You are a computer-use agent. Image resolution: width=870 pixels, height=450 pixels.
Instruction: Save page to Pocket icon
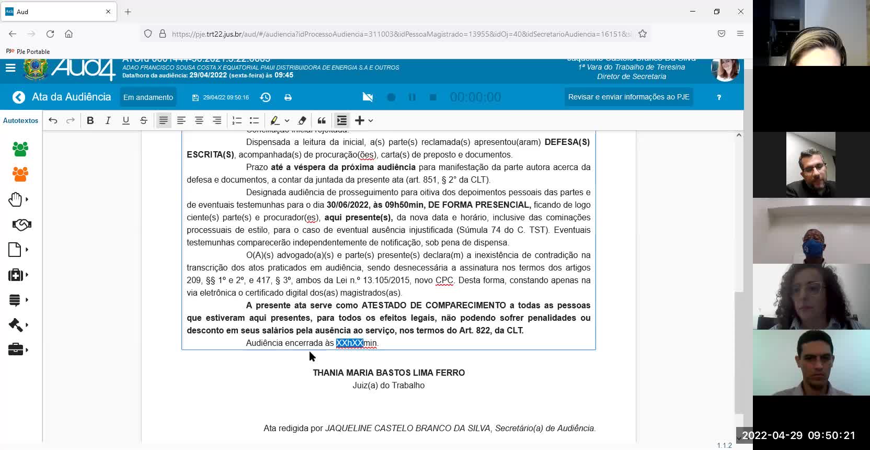(722, 33)
